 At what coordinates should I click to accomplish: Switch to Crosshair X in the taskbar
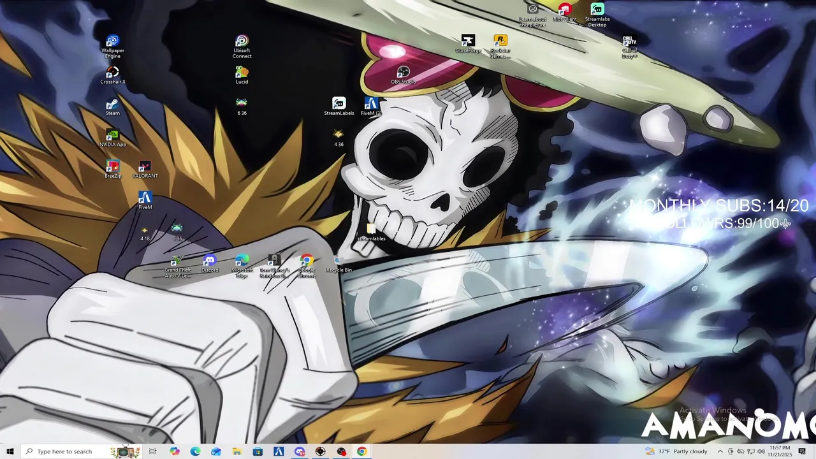pos(320,451)
